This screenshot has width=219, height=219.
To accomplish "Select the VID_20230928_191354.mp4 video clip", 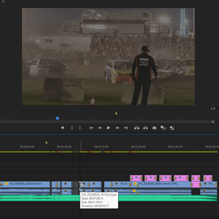I will click(x=25, y=184).
